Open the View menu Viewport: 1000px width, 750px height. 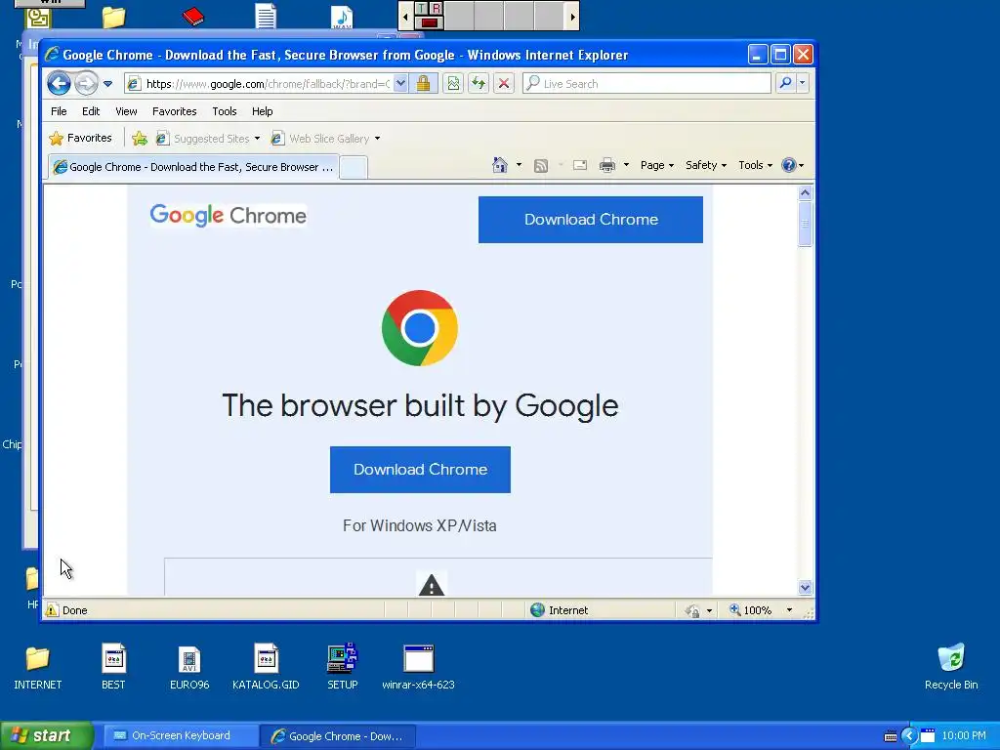pyautogui.click(x=126, y=111)
